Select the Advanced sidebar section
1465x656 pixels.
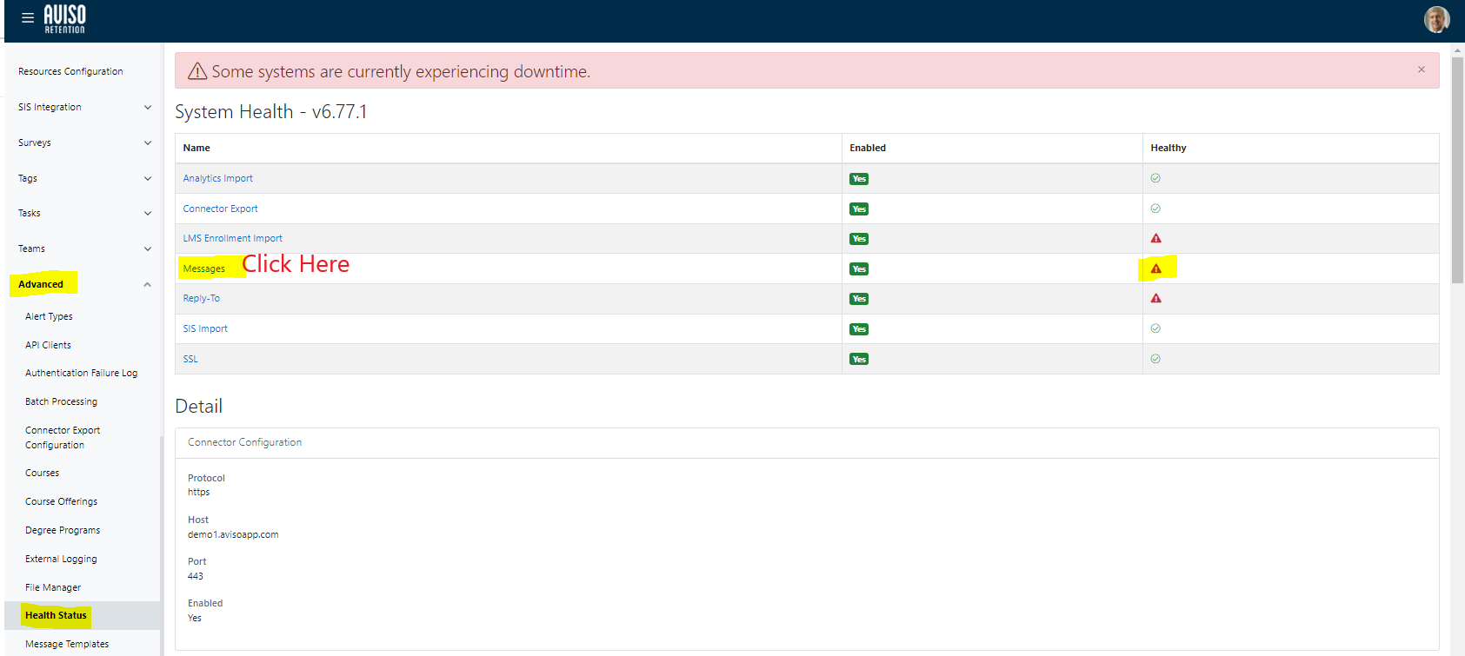click(x=41, y=284)
